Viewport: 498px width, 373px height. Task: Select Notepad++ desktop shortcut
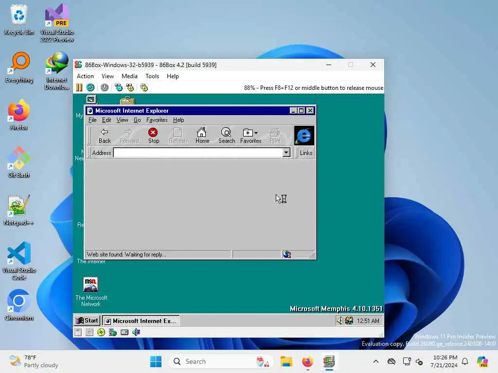tap(19, 210)
